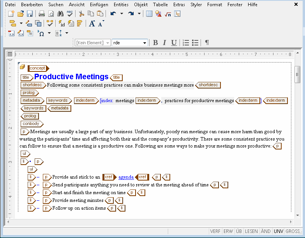Increase font size with the large A icon
The width and height of the screenshot is (305, 238).
tap(92, 23)
